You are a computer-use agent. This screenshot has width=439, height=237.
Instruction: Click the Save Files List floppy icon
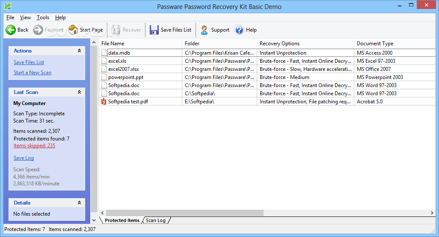click(x=154, y=30)
